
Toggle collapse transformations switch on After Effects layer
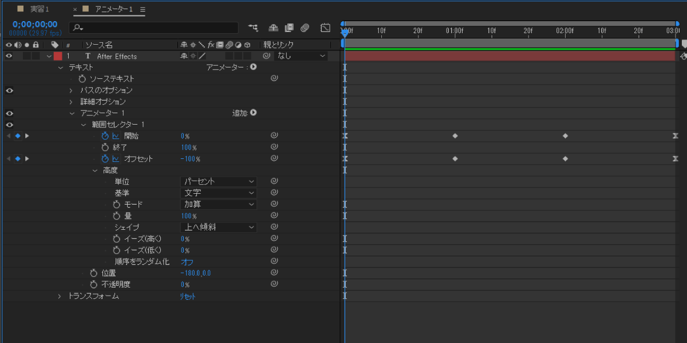click(x=192, y=56)
